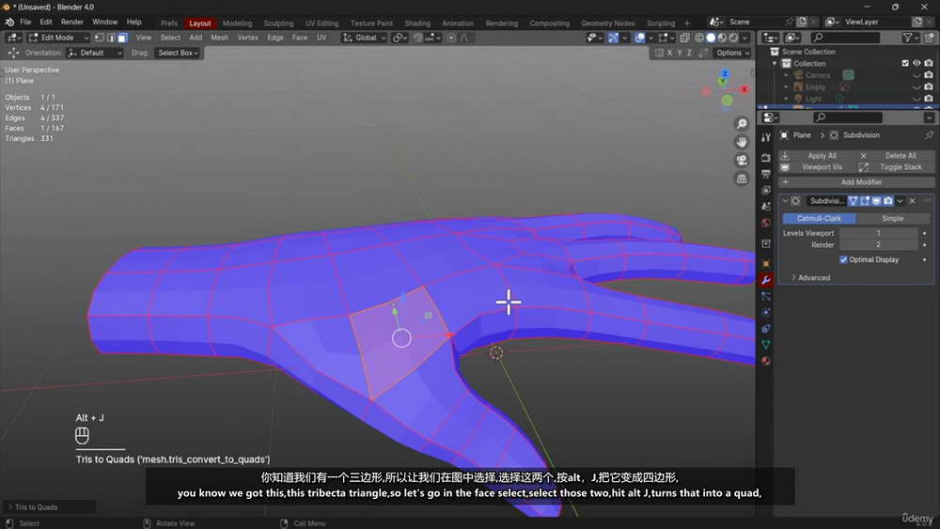Click the Render levels value field
Viewport: 940px width, 529px height.
pyautogui.click(x=878, y=244)
